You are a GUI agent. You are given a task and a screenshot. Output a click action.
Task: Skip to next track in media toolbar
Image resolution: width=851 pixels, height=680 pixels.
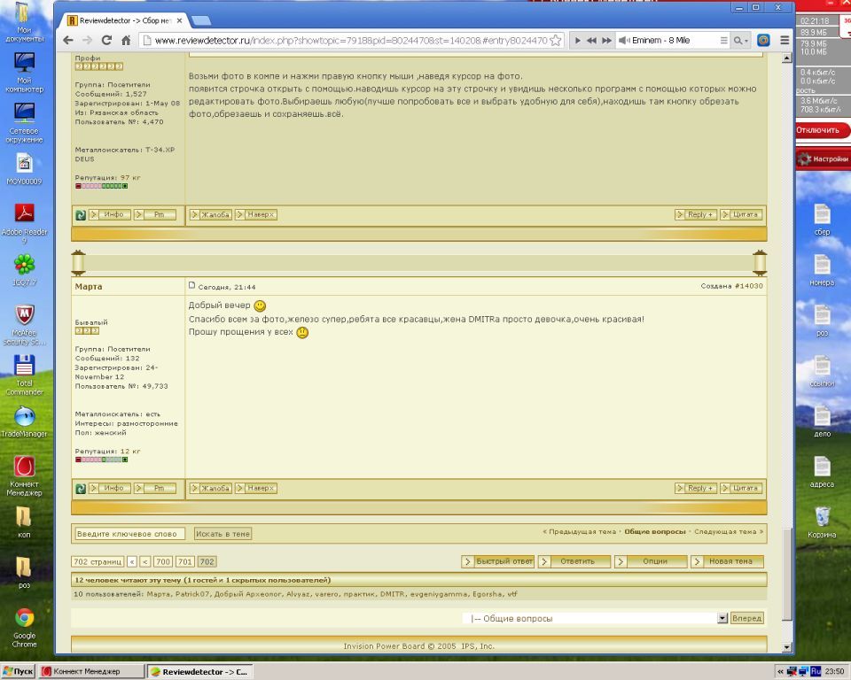pos(607,41)
